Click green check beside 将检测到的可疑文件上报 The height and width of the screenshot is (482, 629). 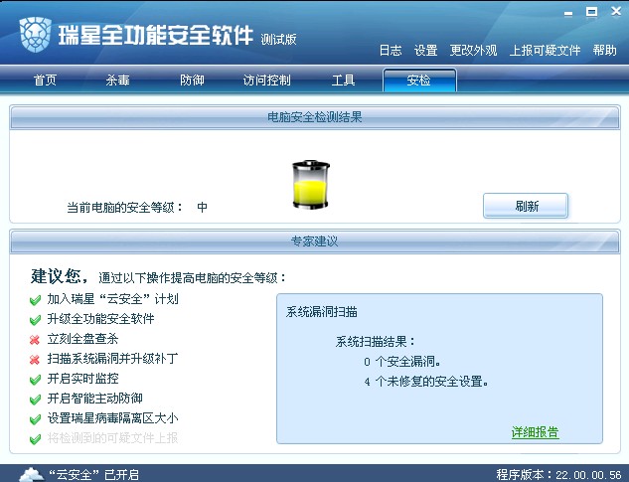point(36,439)
